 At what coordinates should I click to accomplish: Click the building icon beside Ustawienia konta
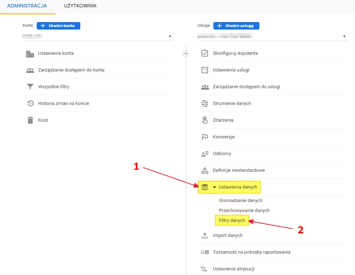pyautogui.click(x=30, y=54)
